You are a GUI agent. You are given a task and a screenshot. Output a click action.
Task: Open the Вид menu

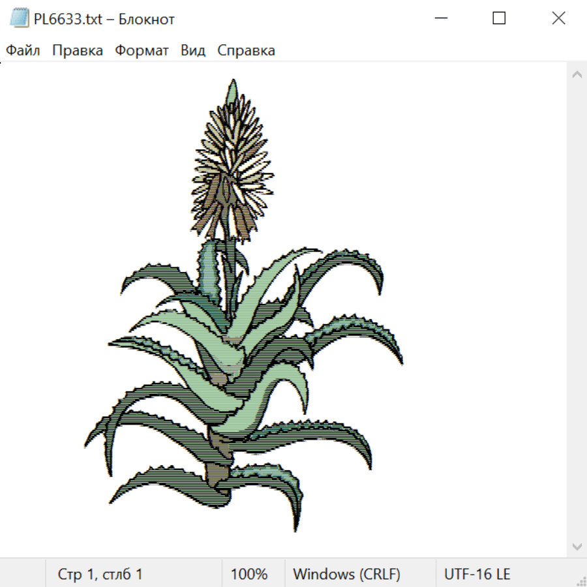click(193, 50)
